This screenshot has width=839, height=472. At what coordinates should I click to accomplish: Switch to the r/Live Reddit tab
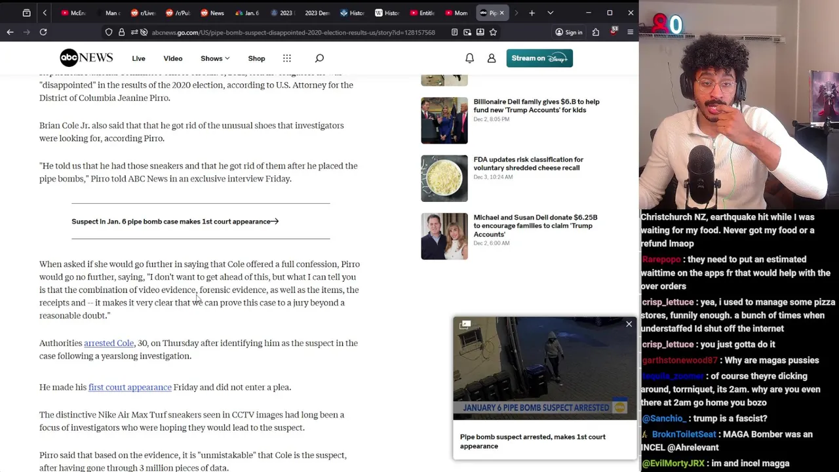click(142, 12)
